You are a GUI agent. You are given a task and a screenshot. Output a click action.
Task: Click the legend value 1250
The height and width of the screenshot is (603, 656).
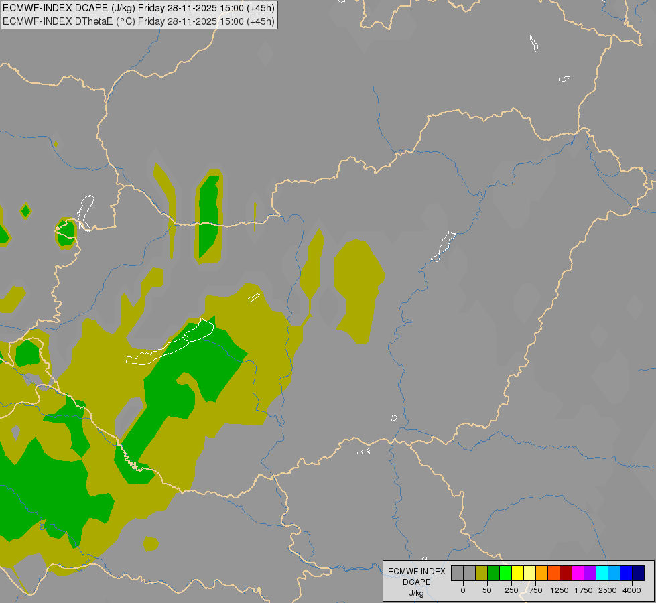(x=560, y=590)
